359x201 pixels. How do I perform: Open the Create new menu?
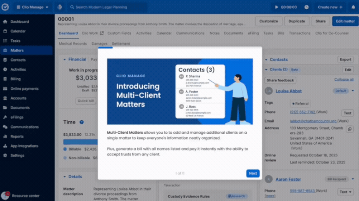pyautogui.click(x=330, y=7)
